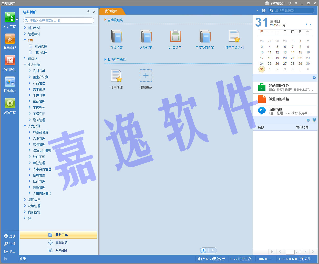Expand the 薪资管理 tree node
The width and height of the screenshot is (319, 264).
click(x=30, y=144)
